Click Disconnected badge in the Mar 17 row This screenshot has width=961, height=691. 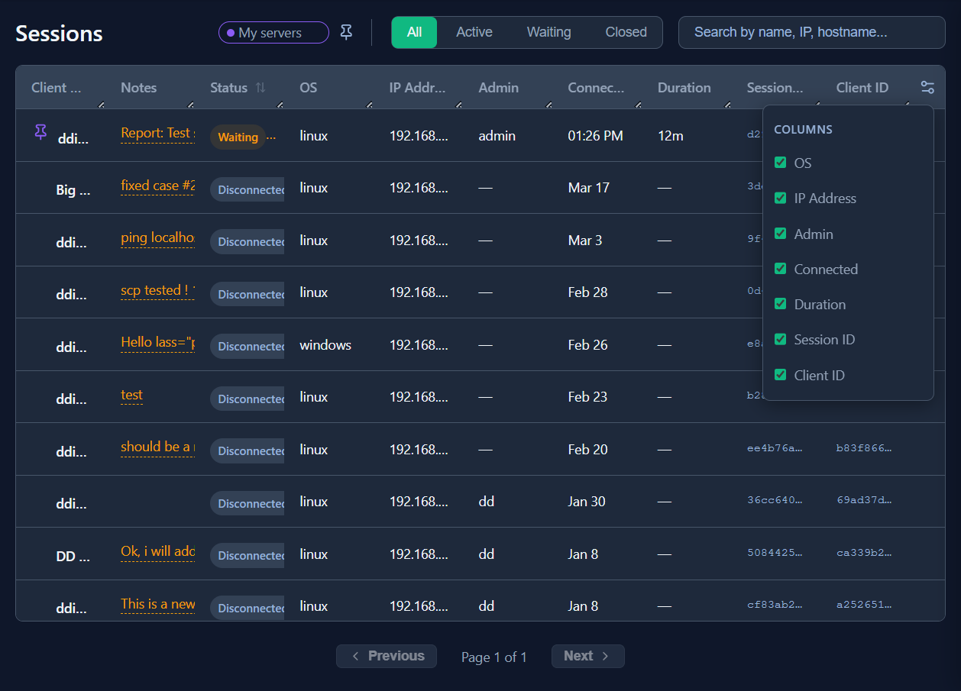[x=248, y=189]
